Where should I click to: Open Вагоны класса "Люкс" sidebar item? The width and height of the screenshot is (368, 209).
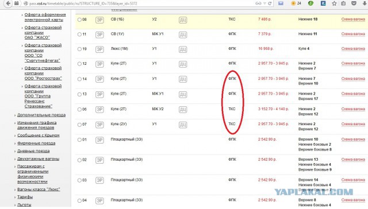39,189
